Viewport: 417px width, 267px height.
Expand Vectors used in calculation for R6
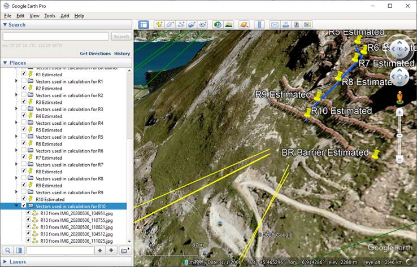[16, 150]
